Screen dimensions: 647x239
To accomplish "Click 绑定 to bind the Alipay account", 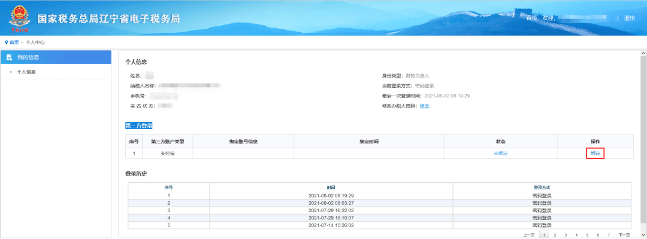I will click(595, 154).
